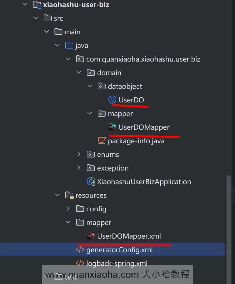Select the java source folder
This screenshot has width=235, height=284.
point(82,45)
